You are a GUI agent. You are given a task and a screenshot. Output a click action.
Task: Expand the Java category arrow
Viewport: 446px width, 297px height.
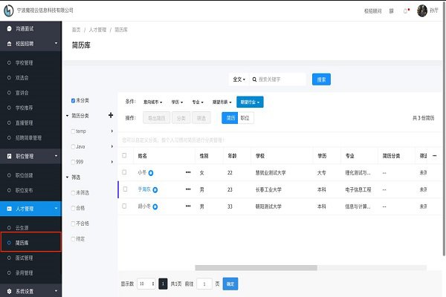point(112,146)
